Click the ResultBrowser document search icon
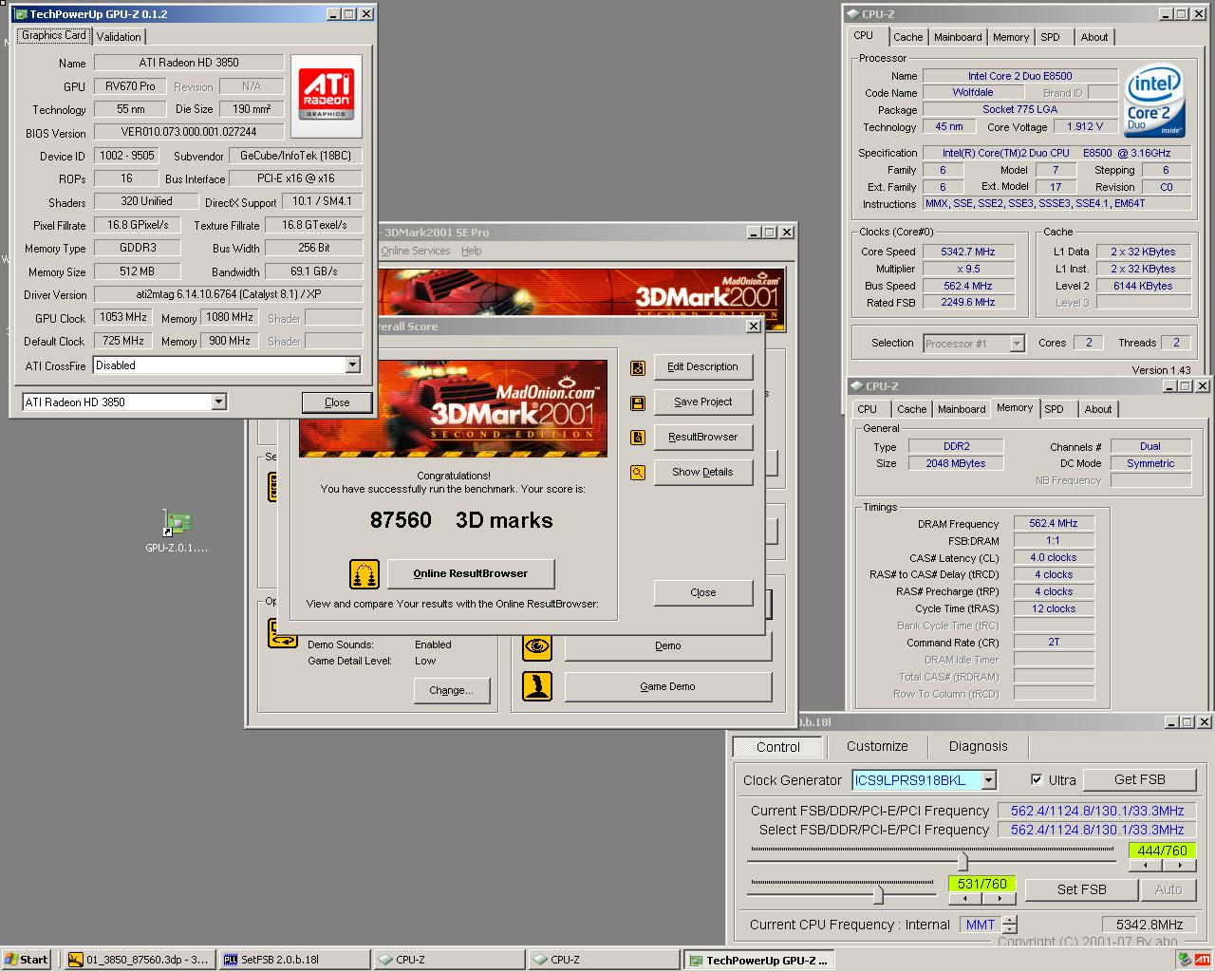 point(638,438)
